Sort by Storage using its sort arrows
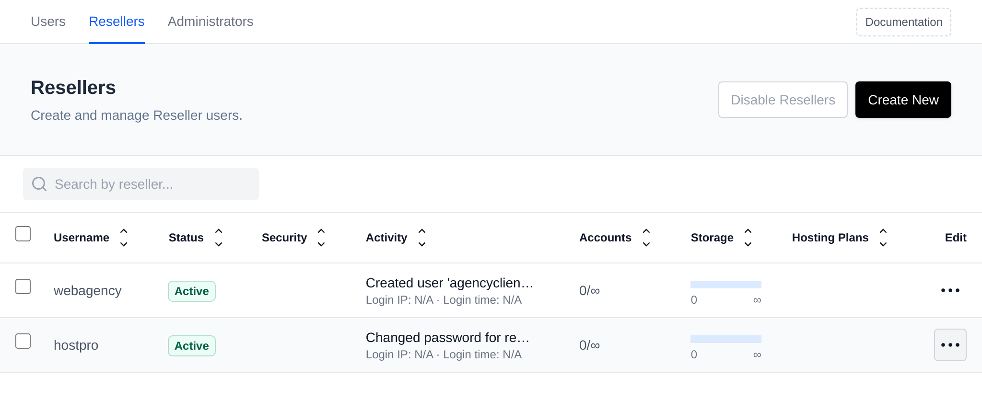The height and width of the screenshot is (411, 982). tap(748, 238)
